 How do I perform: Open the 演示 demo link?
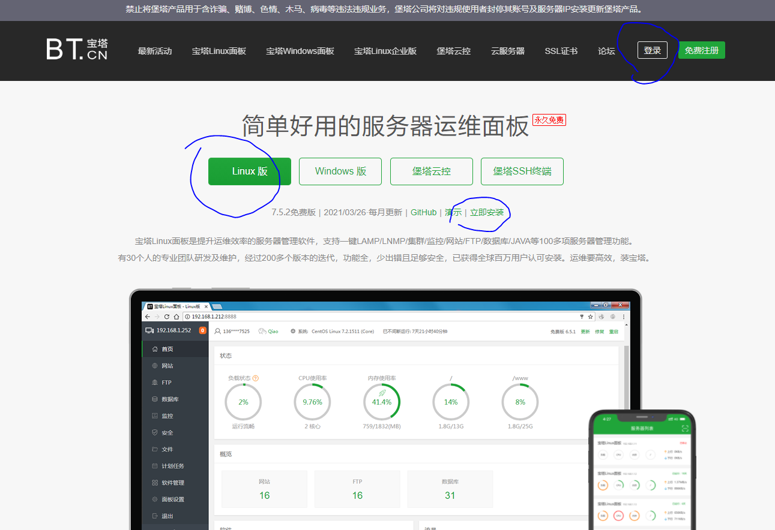453,212
